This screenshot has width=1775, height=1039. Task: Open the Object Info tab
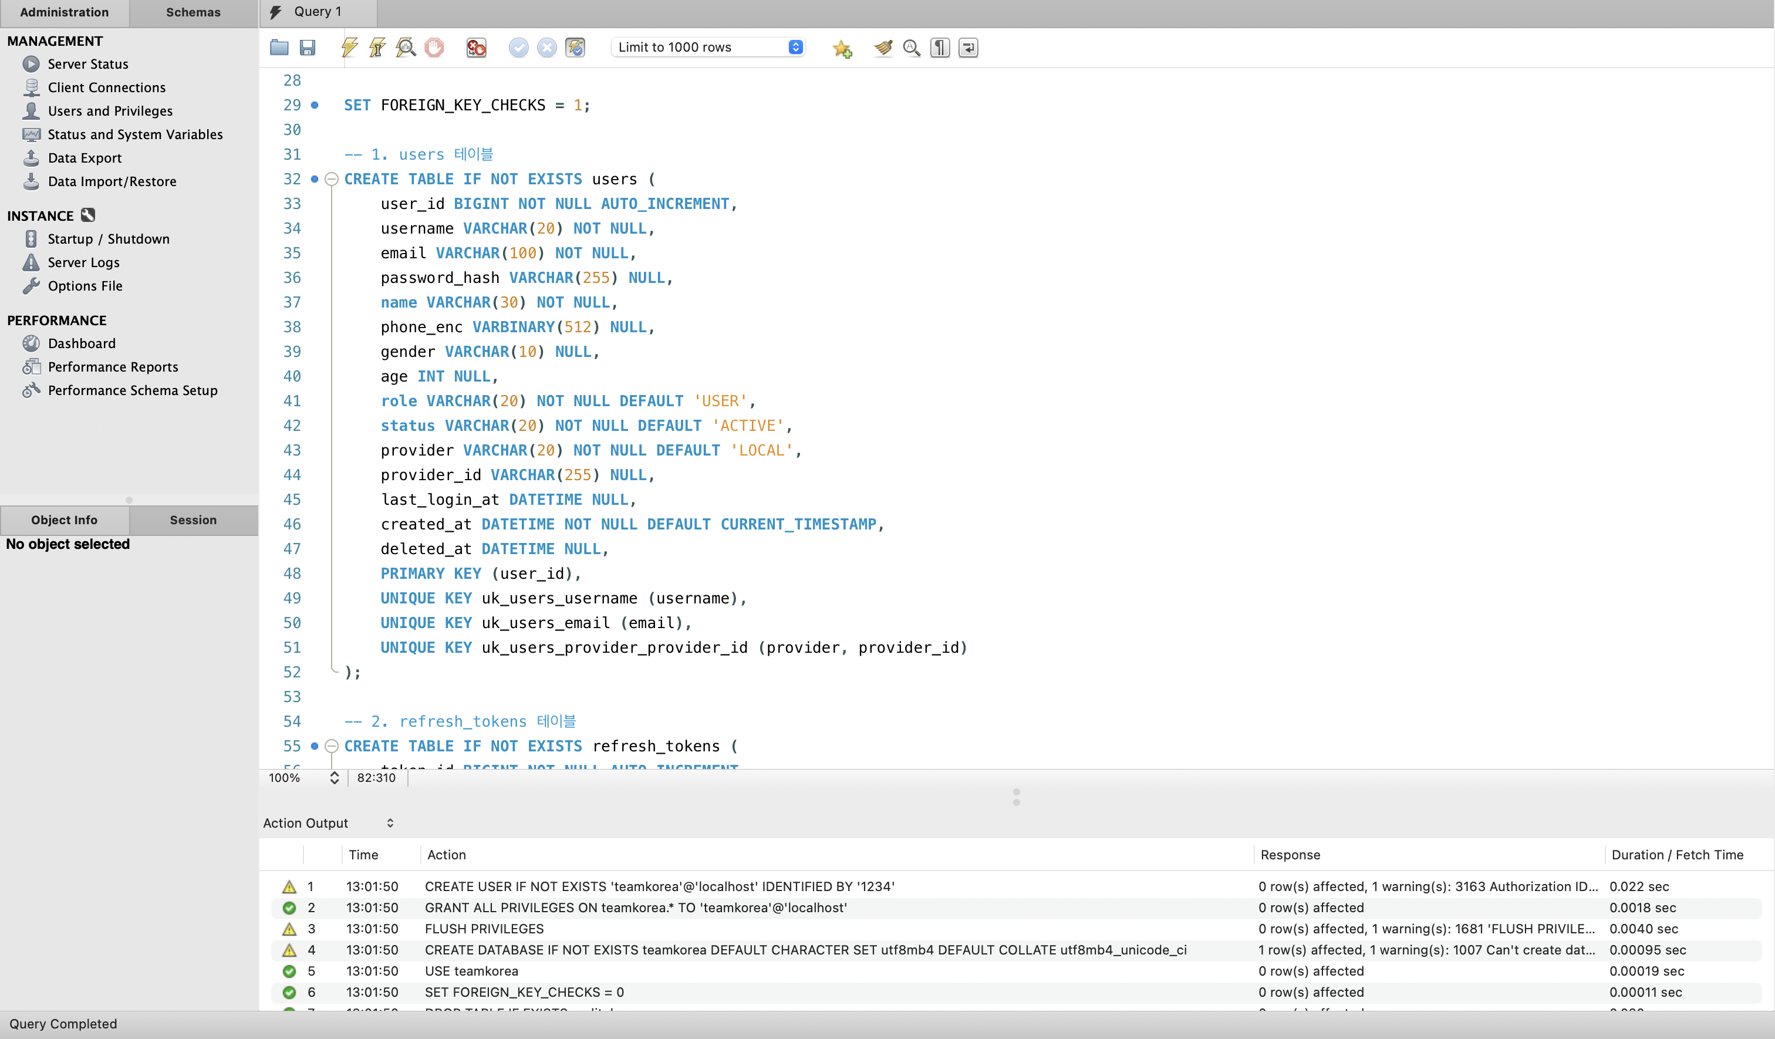click(x=64, y=520)
